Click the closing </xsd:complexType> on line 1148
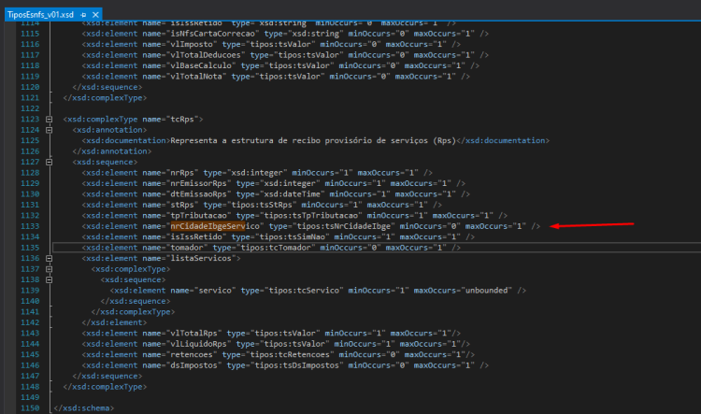701x414 pixels. coord(105,387)
